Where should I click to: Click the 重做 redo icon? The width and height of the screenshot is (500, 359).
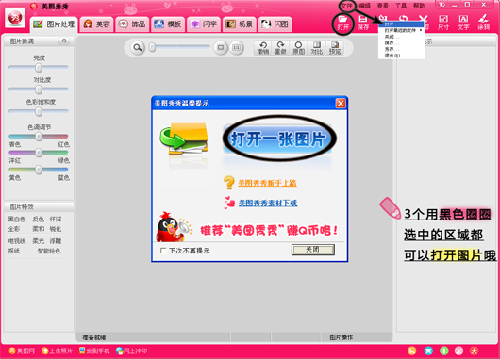(280, 48)
